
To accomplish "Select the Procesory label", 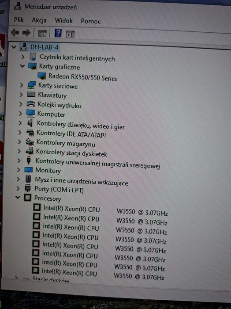I will tap(48, 198).
